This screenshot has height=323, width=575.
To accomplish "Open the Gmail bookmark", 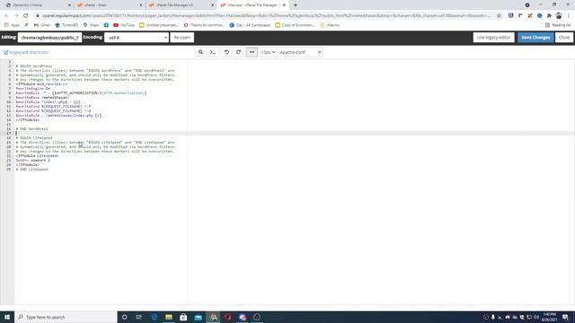I will 42,25.
